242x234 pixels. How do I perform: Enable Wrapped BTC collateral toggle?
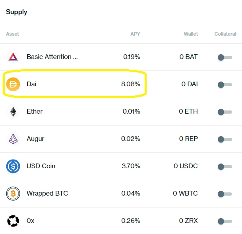point(225,194)
